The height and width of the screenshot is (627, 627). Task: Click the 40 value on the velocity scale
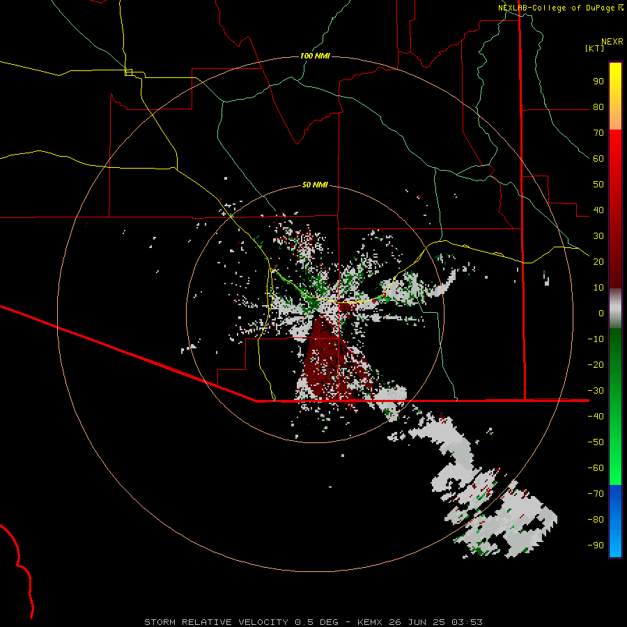(x=598, y=210)
